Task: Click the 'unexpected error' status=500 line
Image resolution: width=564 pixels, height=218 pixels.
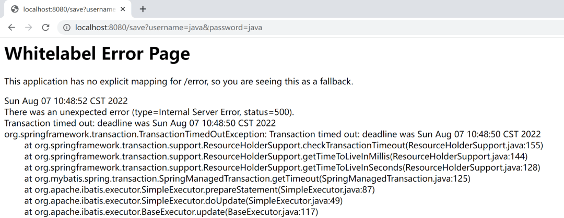Action: click(149, 112)
